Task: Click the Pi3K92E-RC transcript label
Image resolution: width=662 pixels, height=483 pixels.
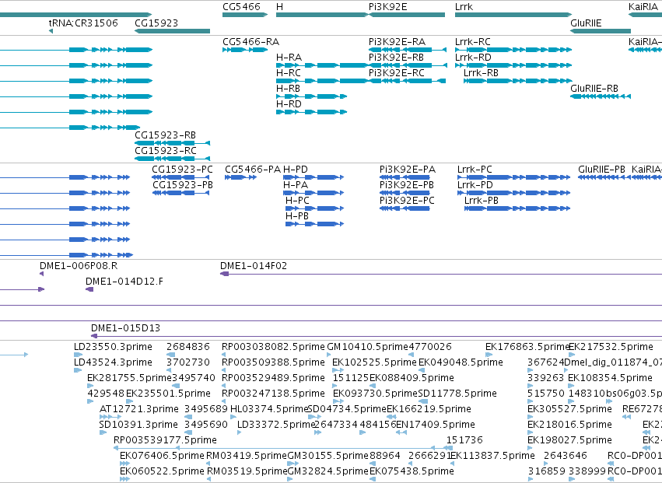Action: 397,73
